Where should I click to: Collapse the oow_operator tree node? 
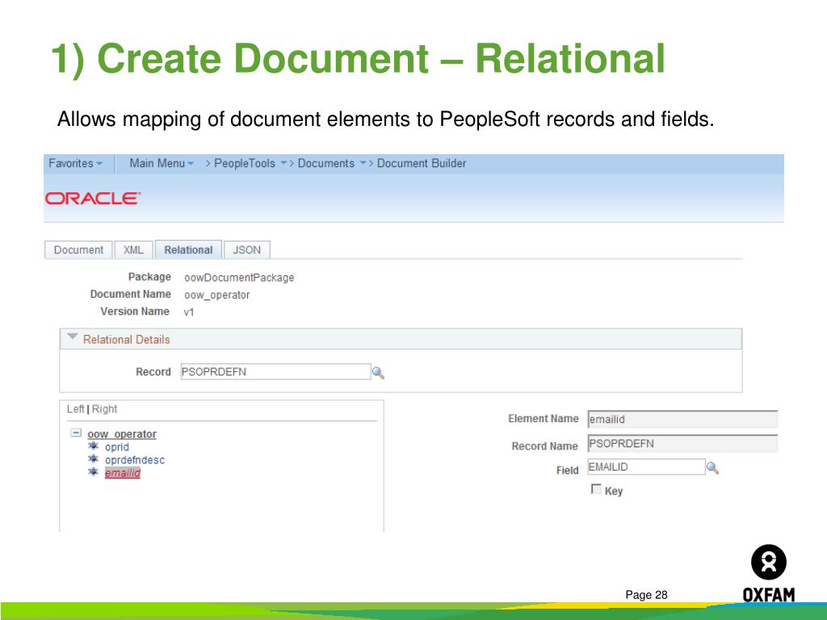click(76, 433)
